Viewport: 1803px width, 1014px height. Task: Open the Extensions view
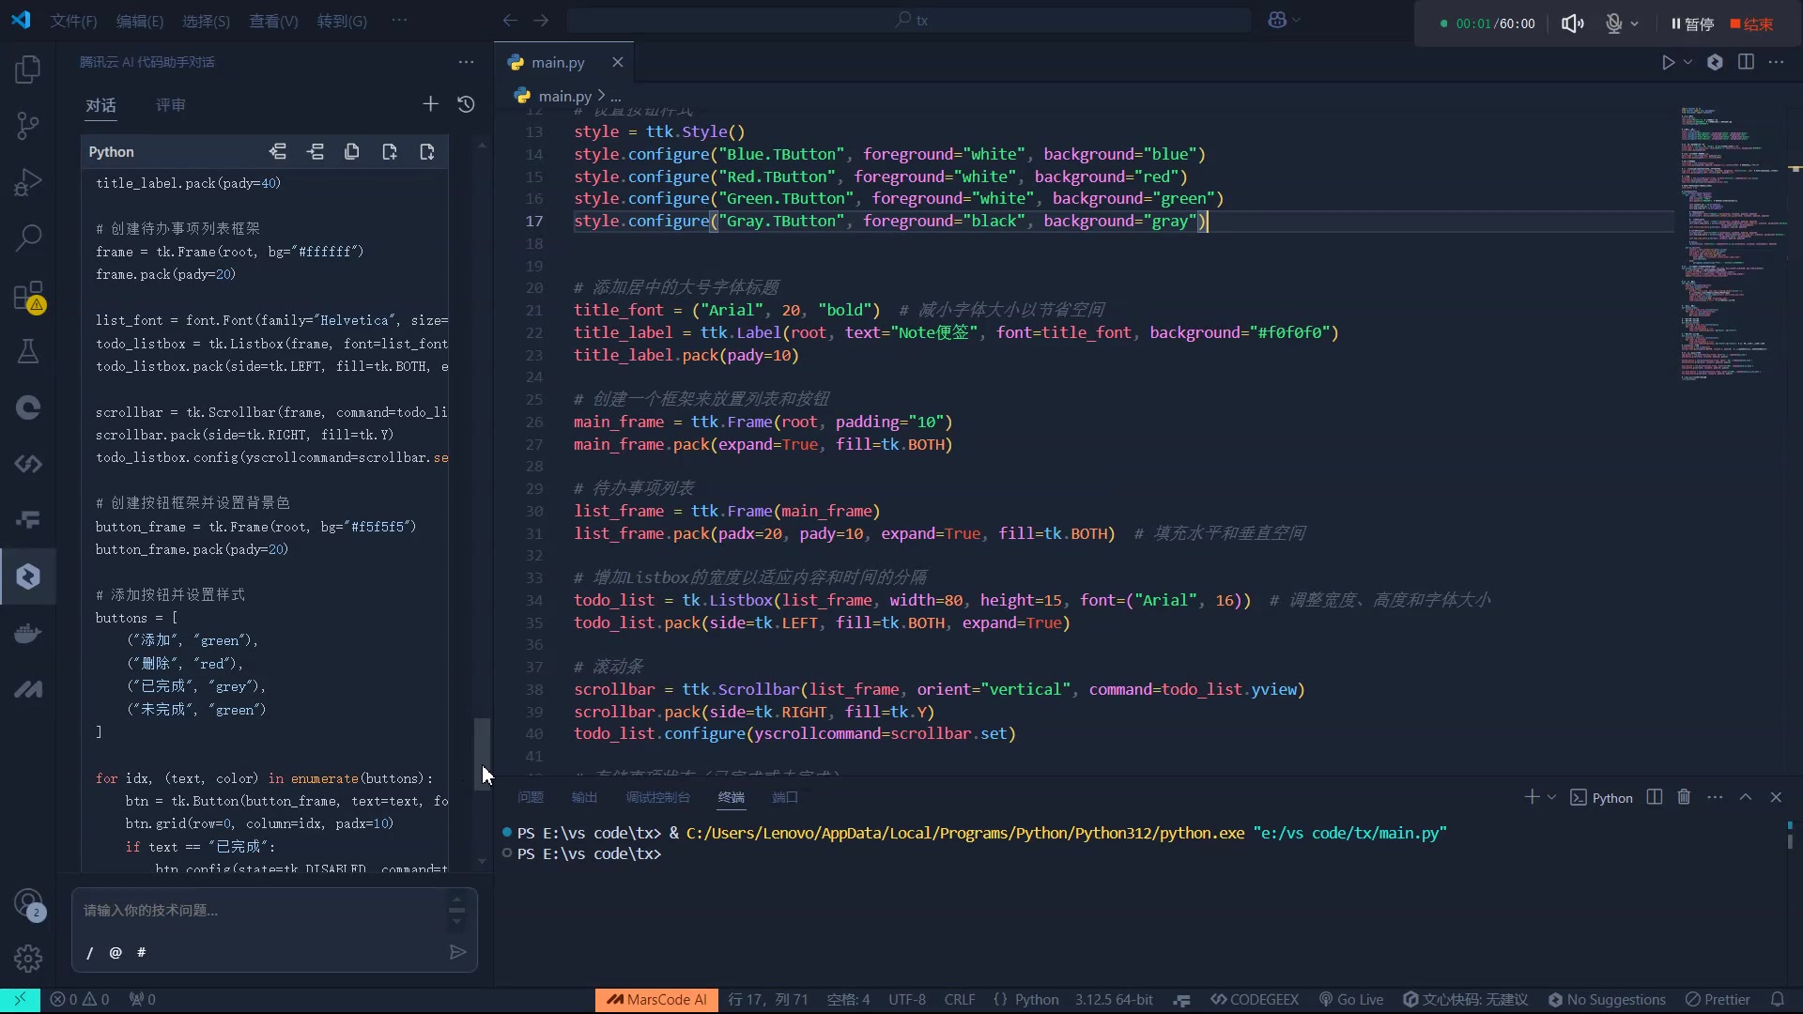pyautogui.click(x=28, y=296)
